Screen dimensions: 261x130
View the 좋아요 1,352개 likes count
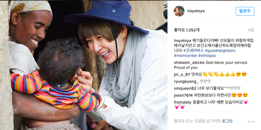tap(187, 30)
